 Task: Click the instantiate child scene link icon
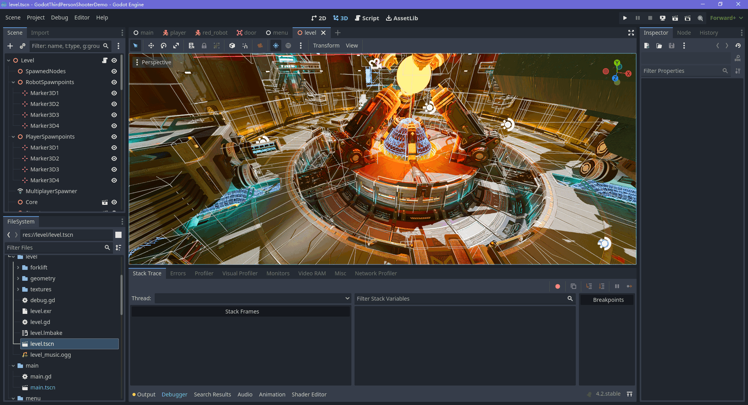click(x=23, y=46)
